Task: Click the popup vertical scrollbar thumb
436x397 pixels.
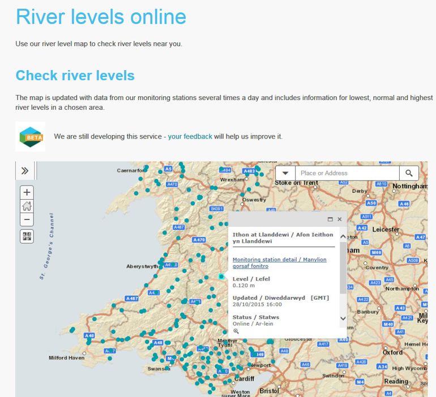Action: tap(343, 267)
